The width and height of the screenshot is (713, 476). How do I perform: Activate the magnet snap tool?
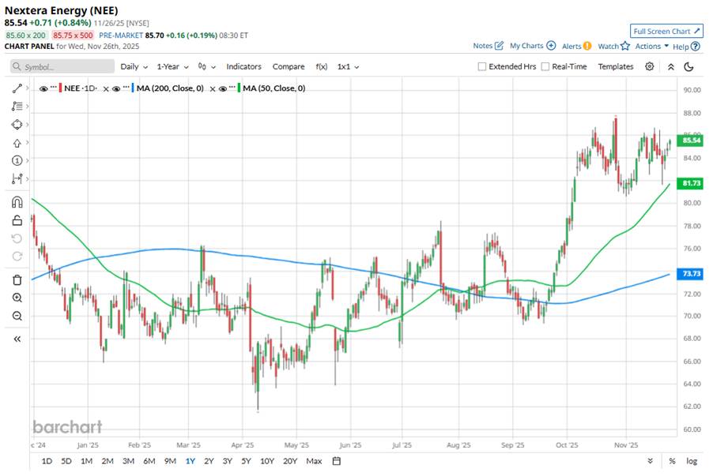point(17,202)
